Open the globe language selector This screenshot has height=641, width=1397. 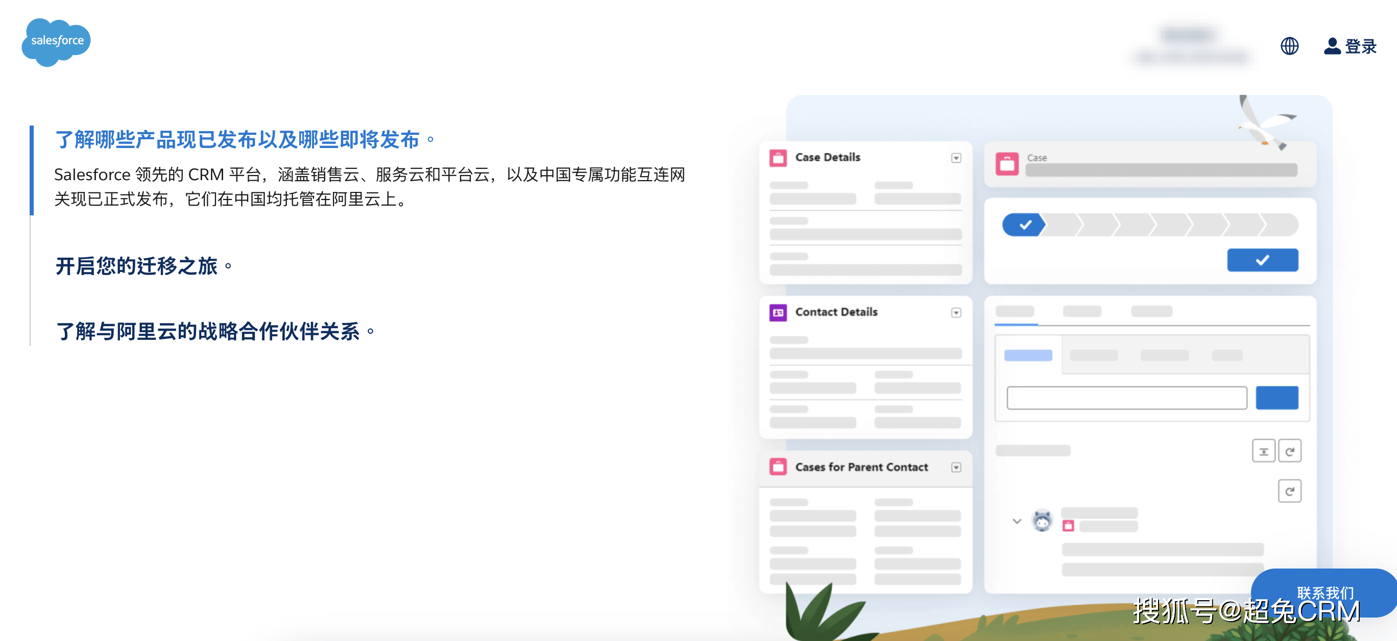coord(1289,46)
